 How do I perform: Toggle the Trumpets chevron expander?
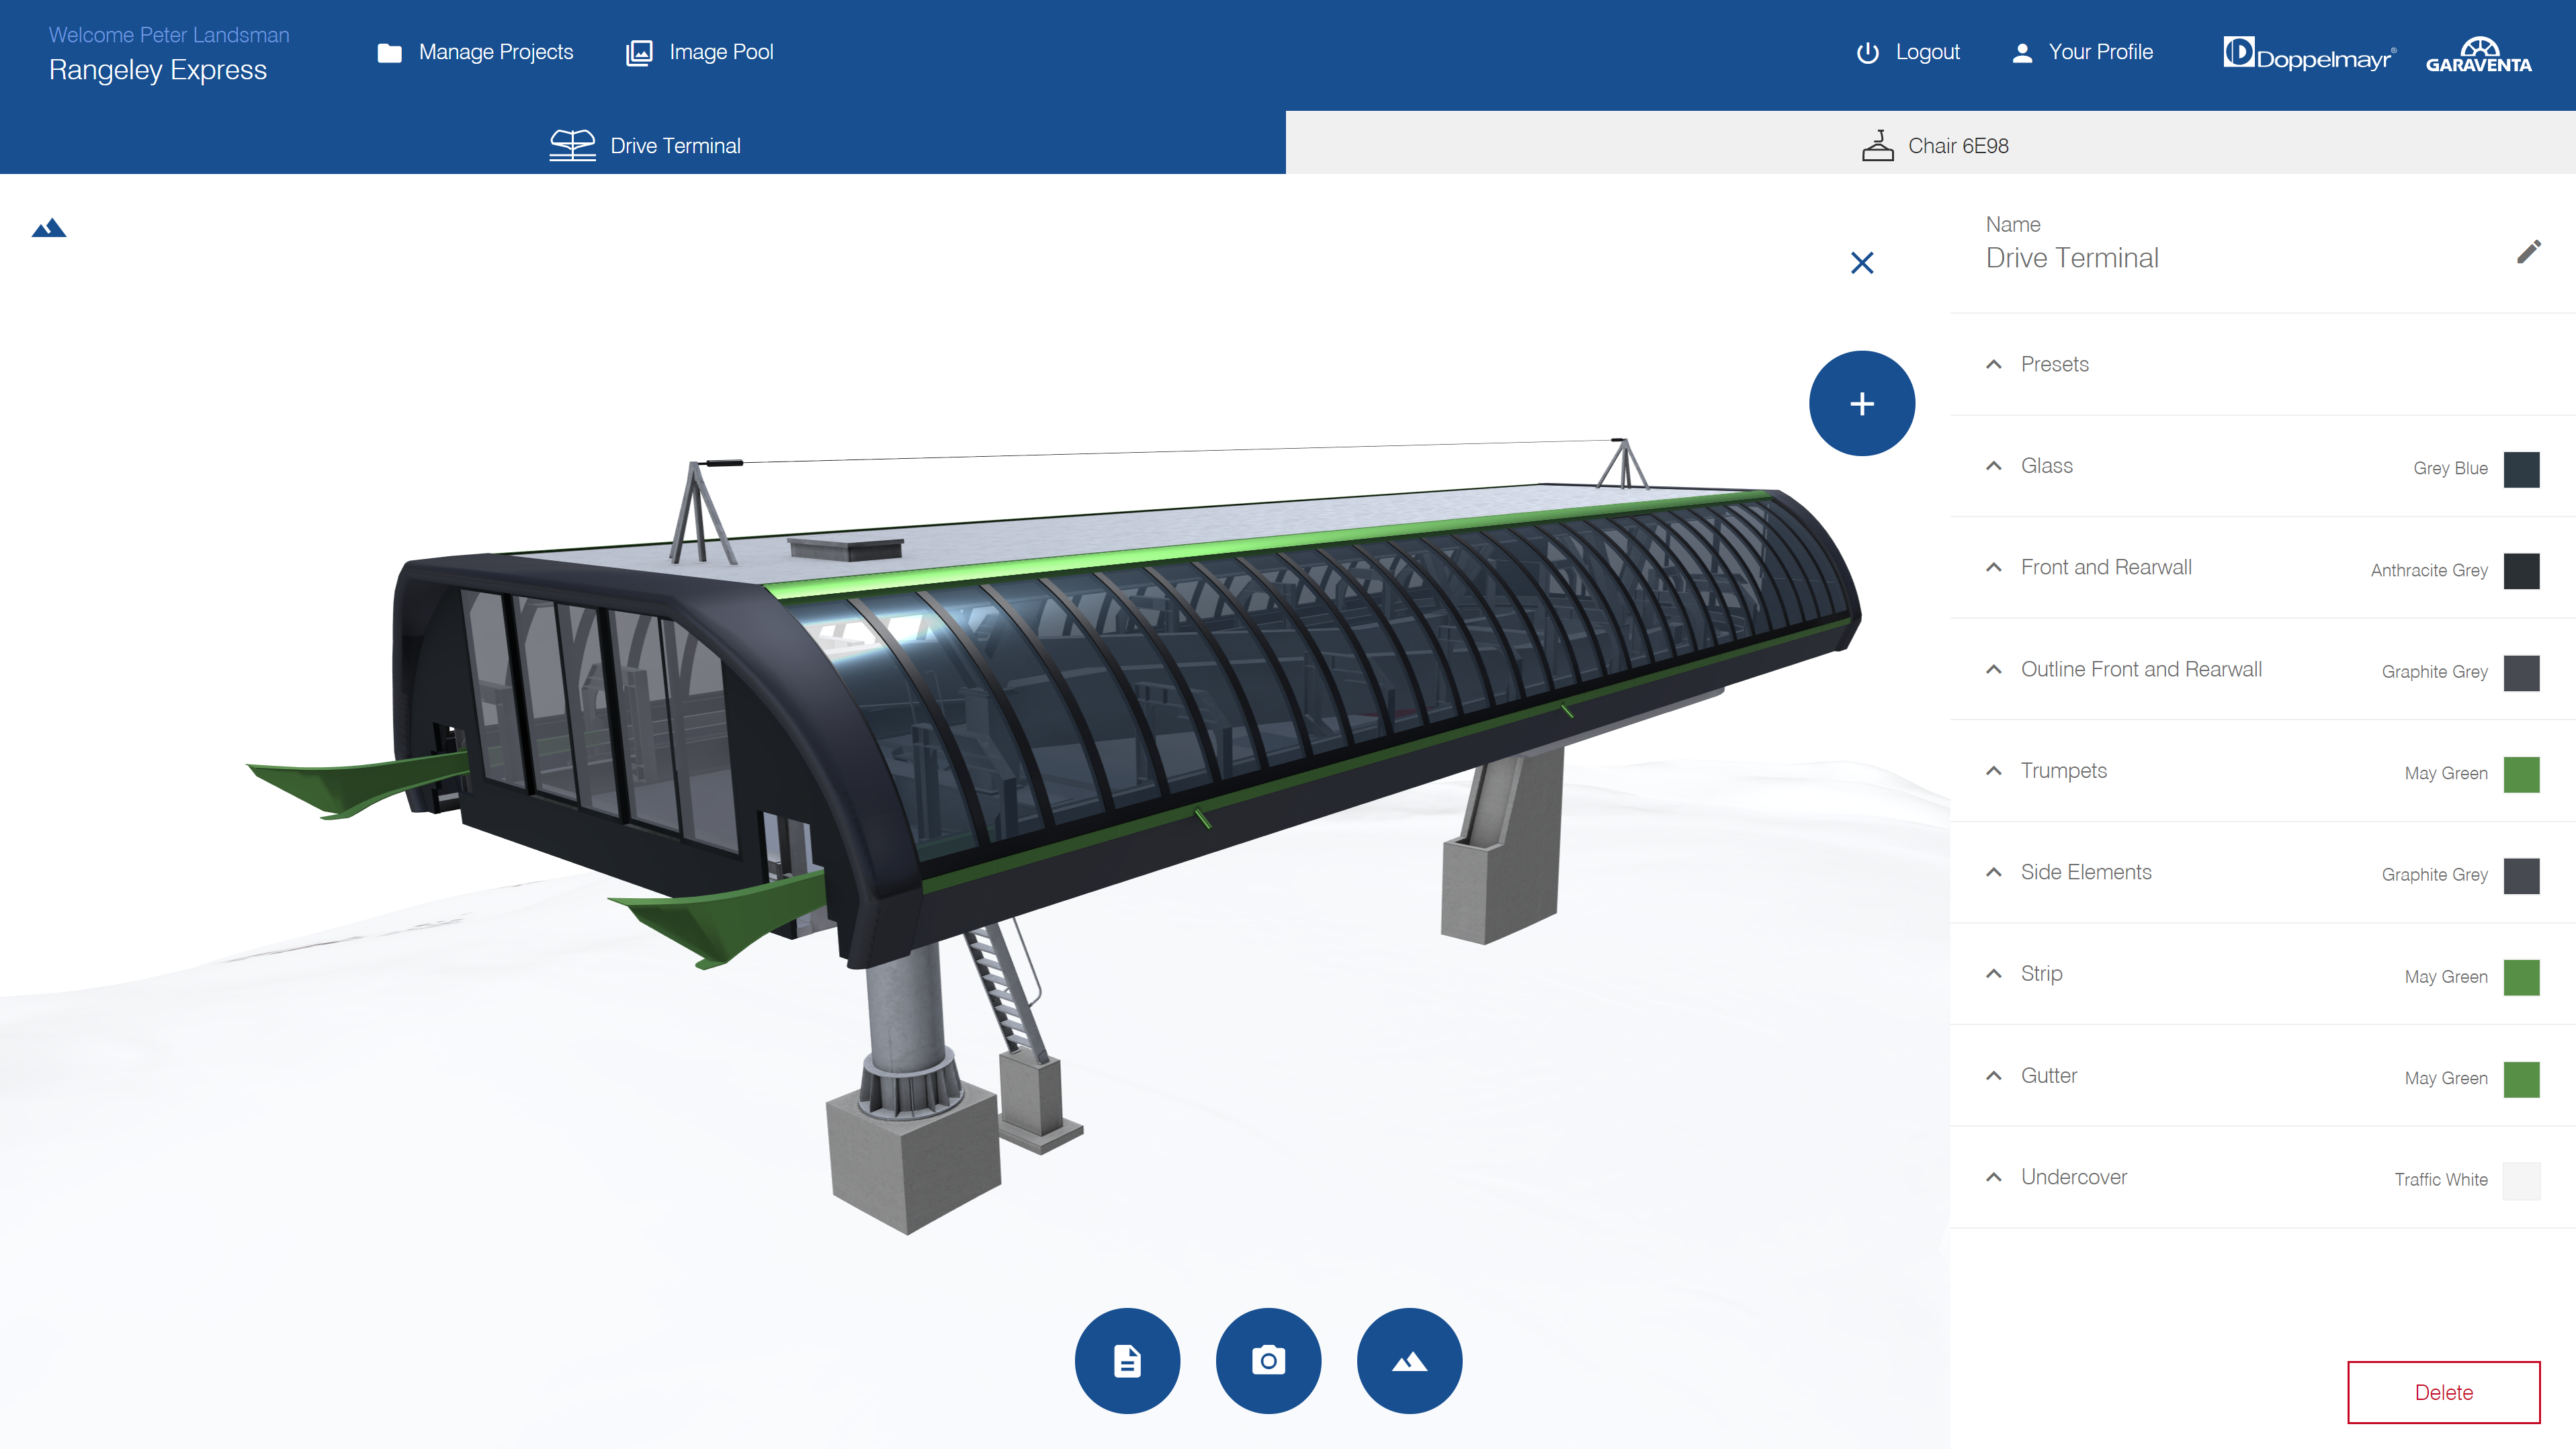[x=1994, y=771]
